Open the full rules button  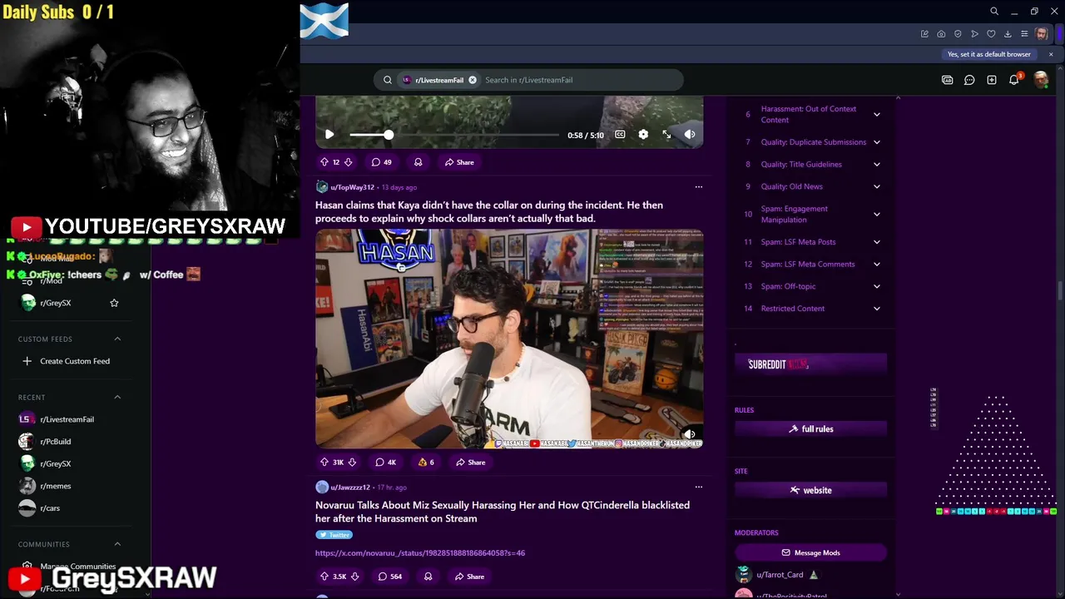click(810, 429)
